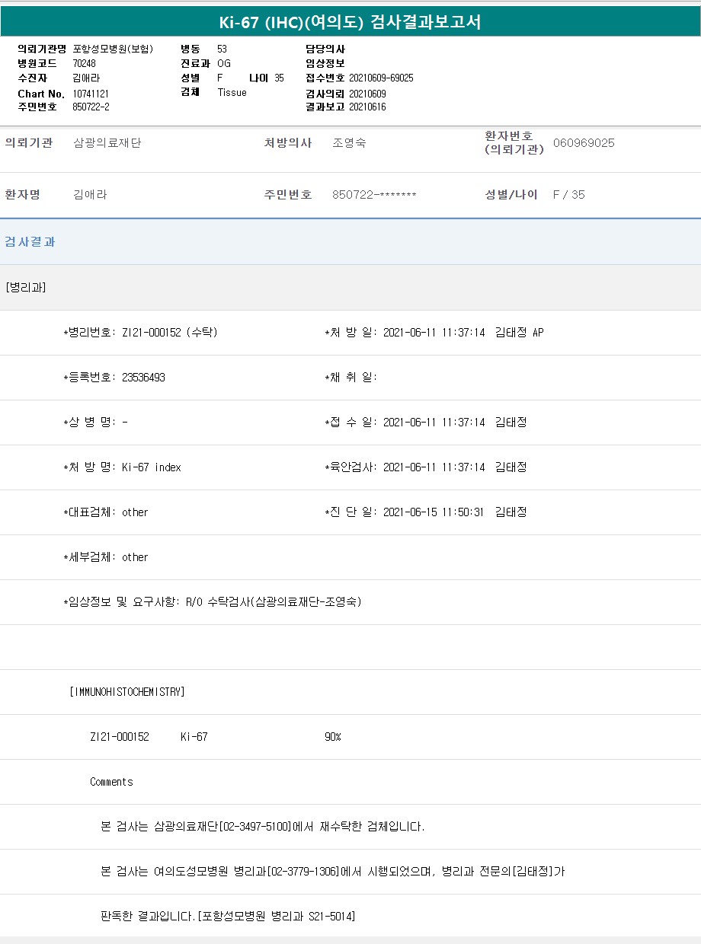Select the patient name 김애라 field
The width and height of the screenshot is (701, 944).
point(90,195)
